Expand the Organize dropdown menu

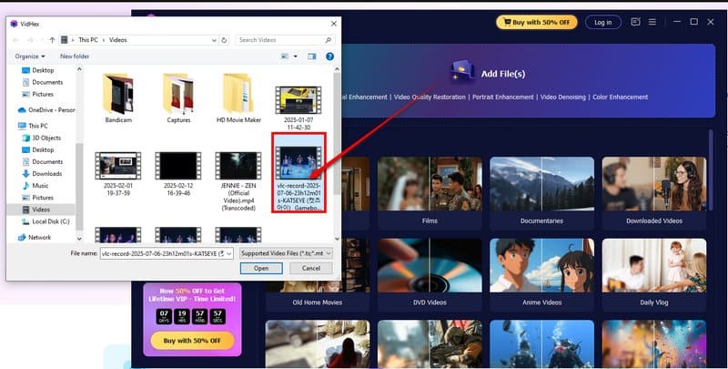[30, 56]
